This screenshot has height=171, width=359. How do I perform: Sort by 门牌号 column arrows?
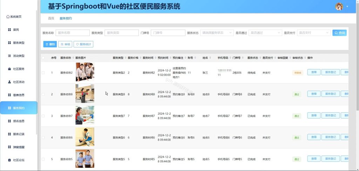click(x=243, y=58)
